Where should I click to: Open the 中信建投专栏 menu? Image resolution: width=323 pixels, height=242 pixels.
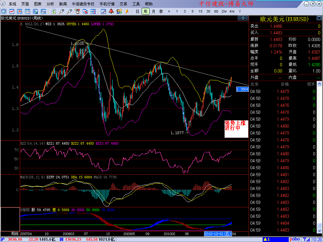pyautogui.click(x=83, y=4)
